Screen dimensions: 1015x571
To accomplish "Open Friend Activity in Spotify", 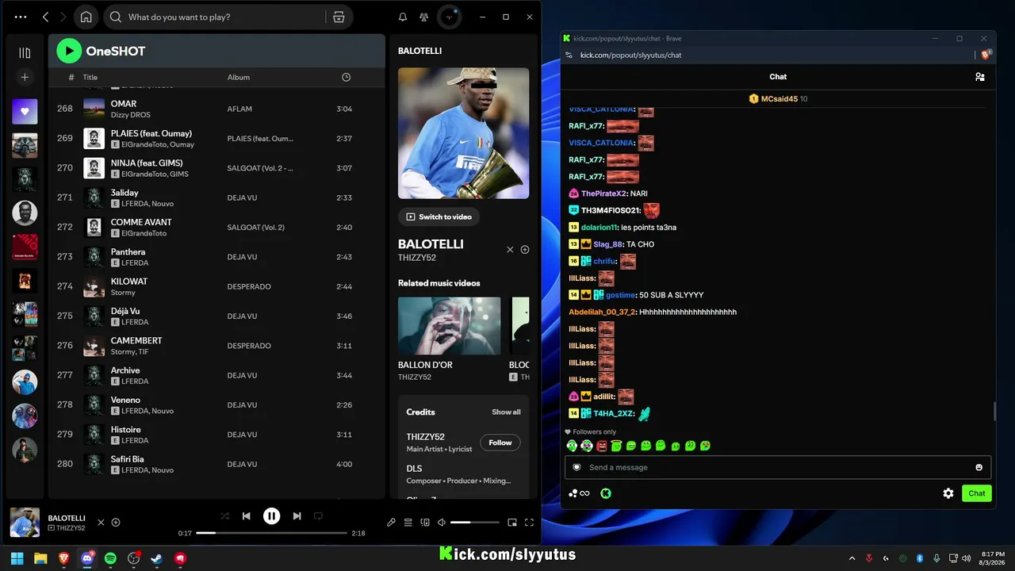I will tap(424, 17).
